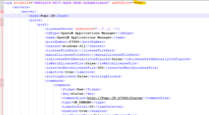This screenshot has height=115, width=209.
Task: Fold the command element block
Action: pyautogui.click(x=2, y=85)
